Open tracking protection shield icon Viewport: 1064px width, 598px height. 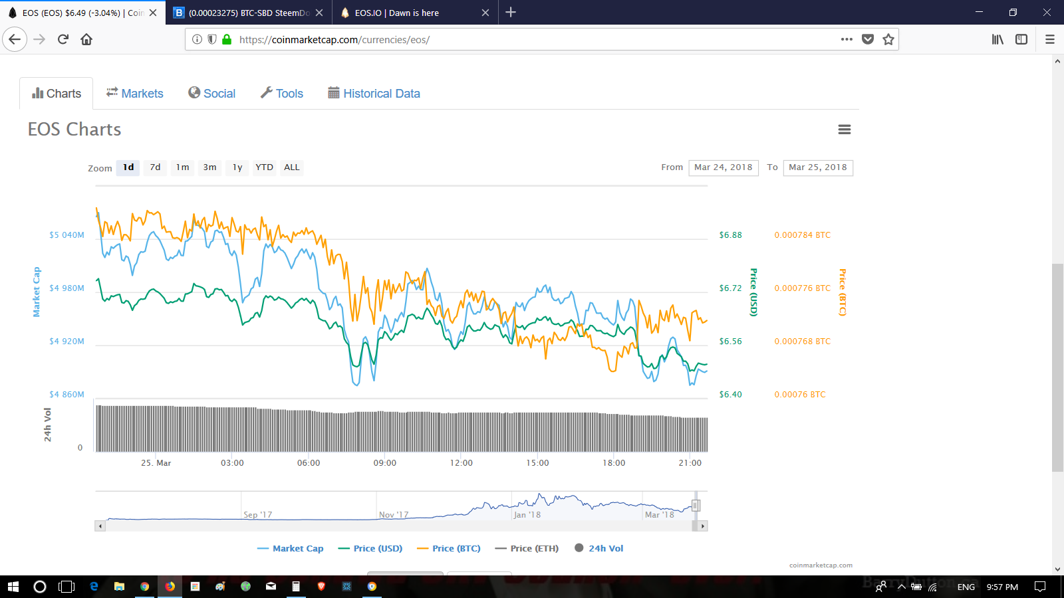(211, 39)
